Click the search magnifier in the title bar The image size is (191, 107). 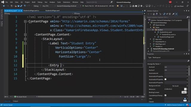point(111,2)
